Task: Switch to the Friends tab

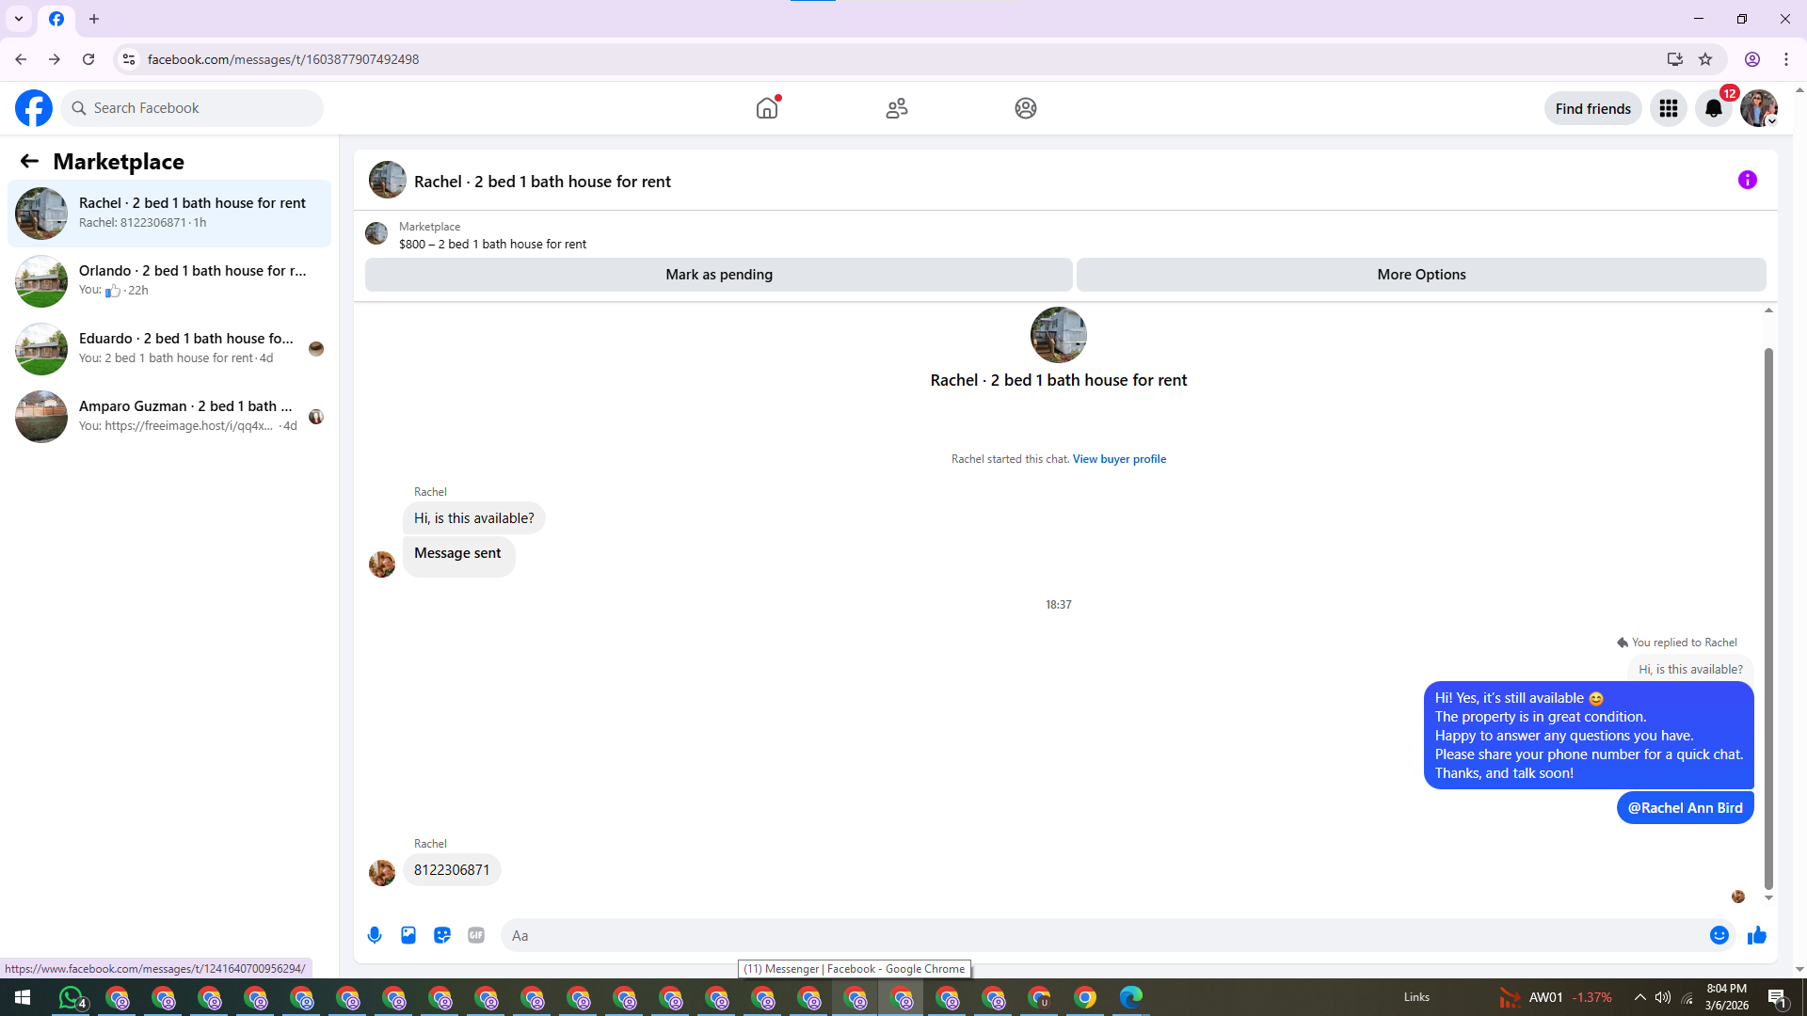Action: pyautogui.click(x=896, y=108)
